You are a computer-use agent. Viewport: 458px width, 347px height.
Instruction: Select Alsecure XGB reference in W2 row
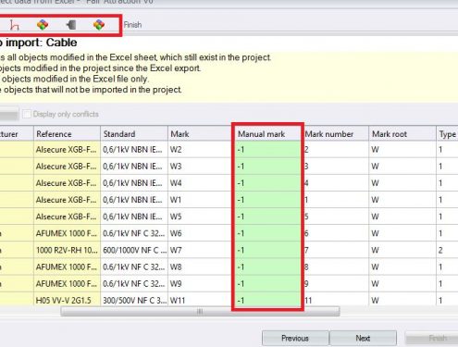click(67, 150)
